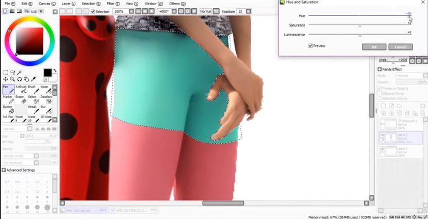This screenshot has width=428, height=219.
Task: Open the rotation angle dropdown
Action: (x=174, y=11)
